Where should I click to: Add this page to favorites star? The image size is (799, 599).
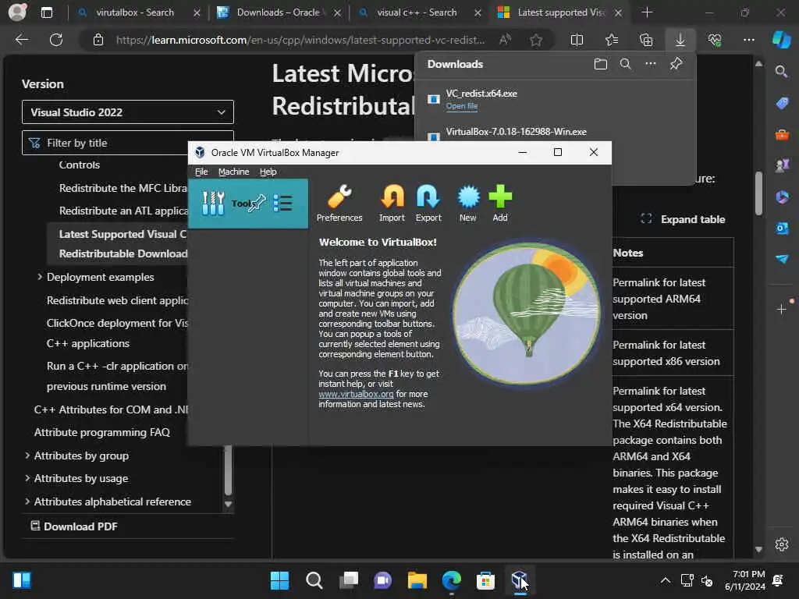[535, 40]
